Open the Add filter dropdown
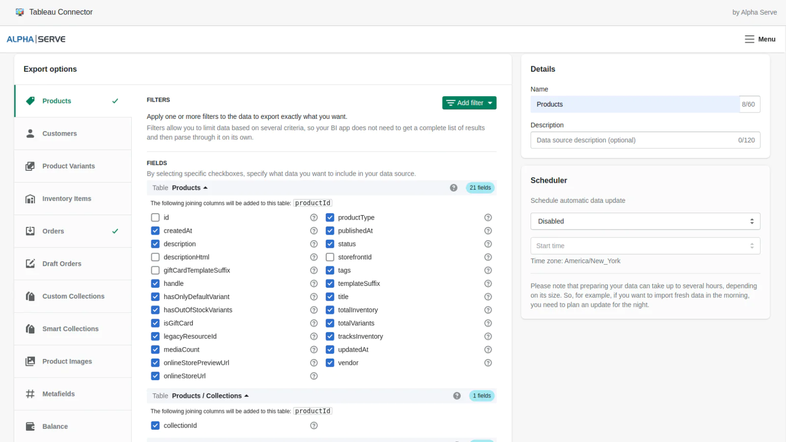The image size is (786, 442). (x=469, y=103)
